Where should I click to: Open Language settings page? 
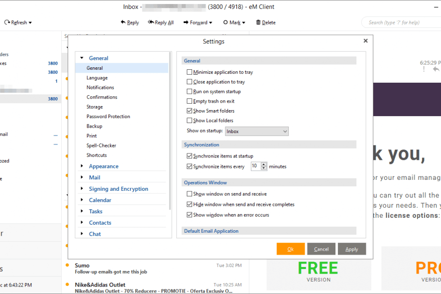97,78
